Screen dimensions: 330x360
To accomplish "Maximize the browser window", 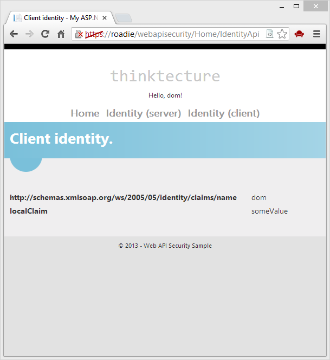I will 296,6.
